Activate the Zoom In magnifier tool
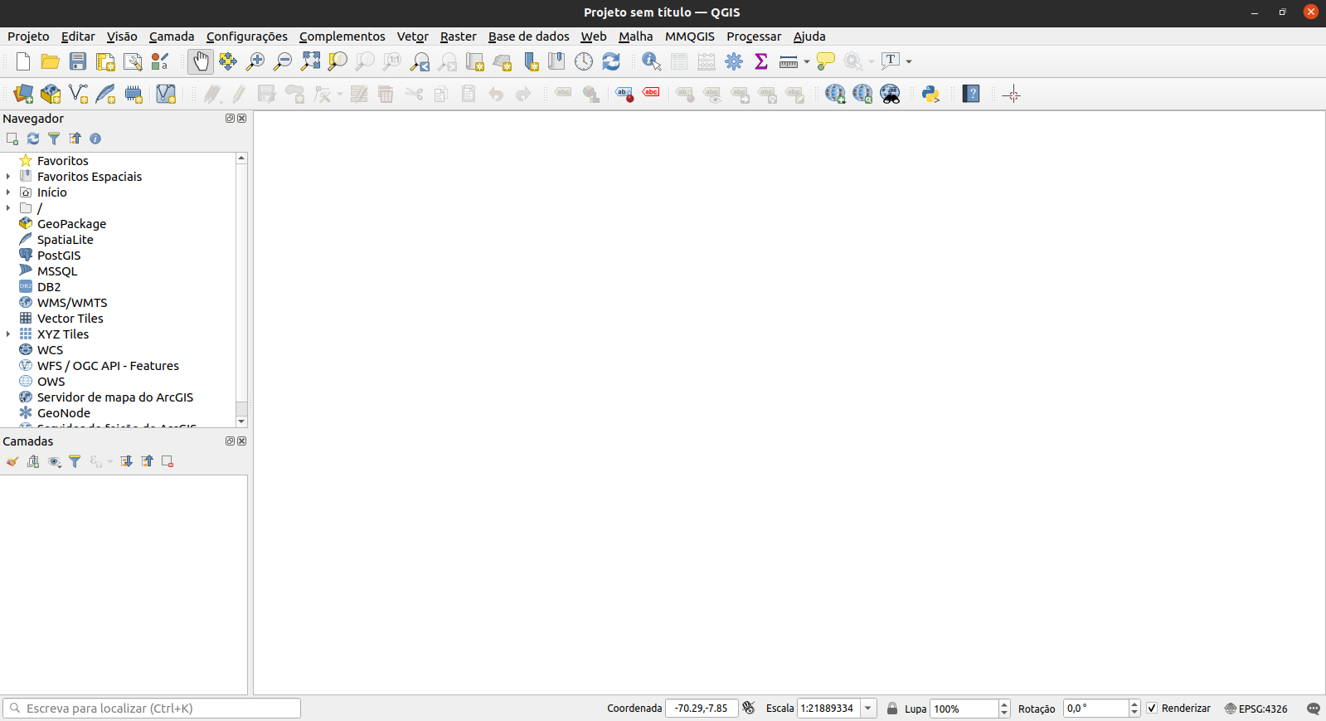This screenshot has height=721, width=1326. coord(255,61)
